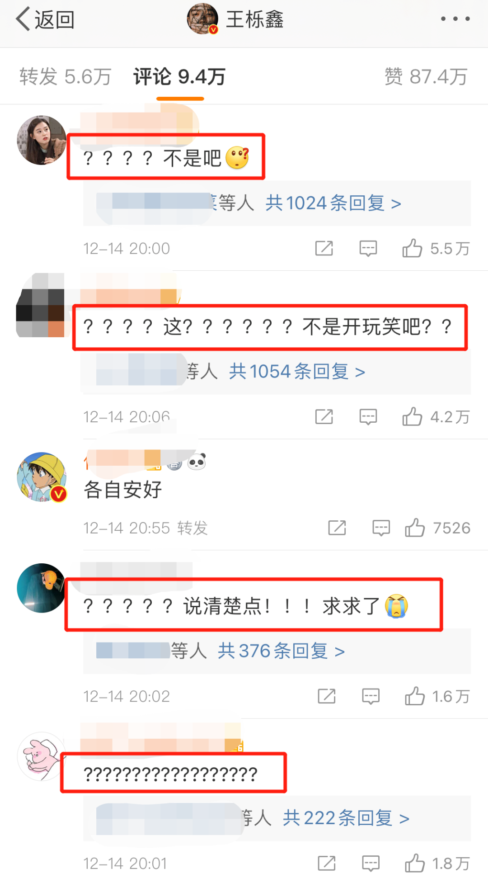Expand the 共1024条回复 replies
This screenshot has height=878, width=488.
pos(333,203)
